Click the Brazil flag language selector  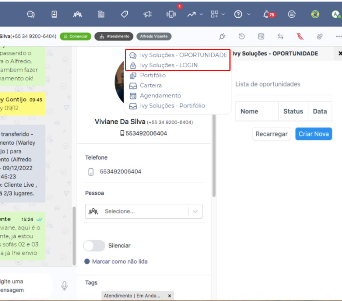[x=315, y=14]
